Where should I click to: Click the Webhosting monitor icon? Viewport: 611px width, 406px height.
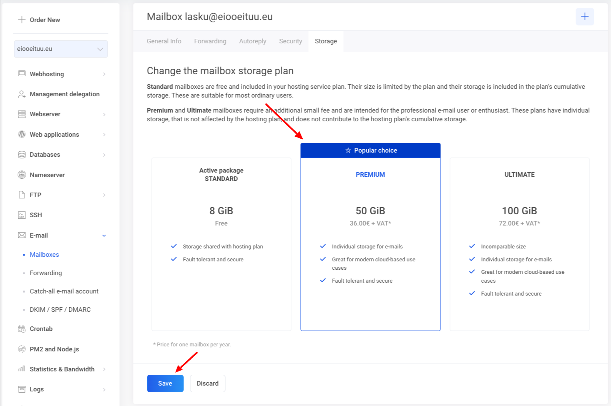[x=22, y=74]
